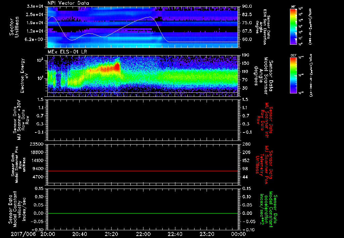
Task: Click the "60.0" sun elevation tick
Action: coord(247,40)
